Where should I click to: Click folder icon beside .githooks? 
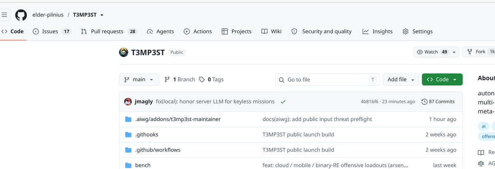pyautogui.click(x=128, y=134)
